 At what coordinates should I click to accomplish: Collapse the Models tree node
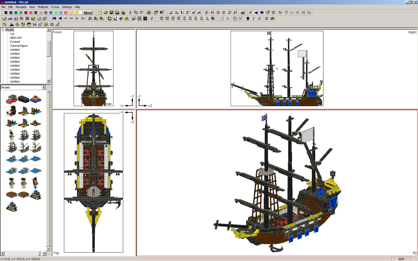point(3,30)
